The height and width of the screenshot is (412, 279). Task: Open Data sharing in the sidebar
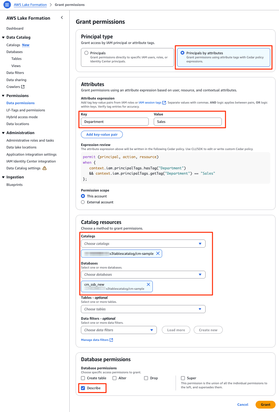(x=16, y=80)
